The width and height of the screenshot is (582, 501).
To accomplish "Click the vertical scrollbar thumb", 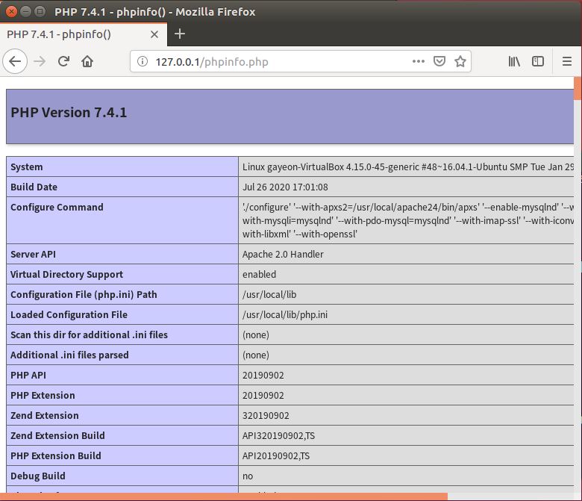I will click(578, 88).
